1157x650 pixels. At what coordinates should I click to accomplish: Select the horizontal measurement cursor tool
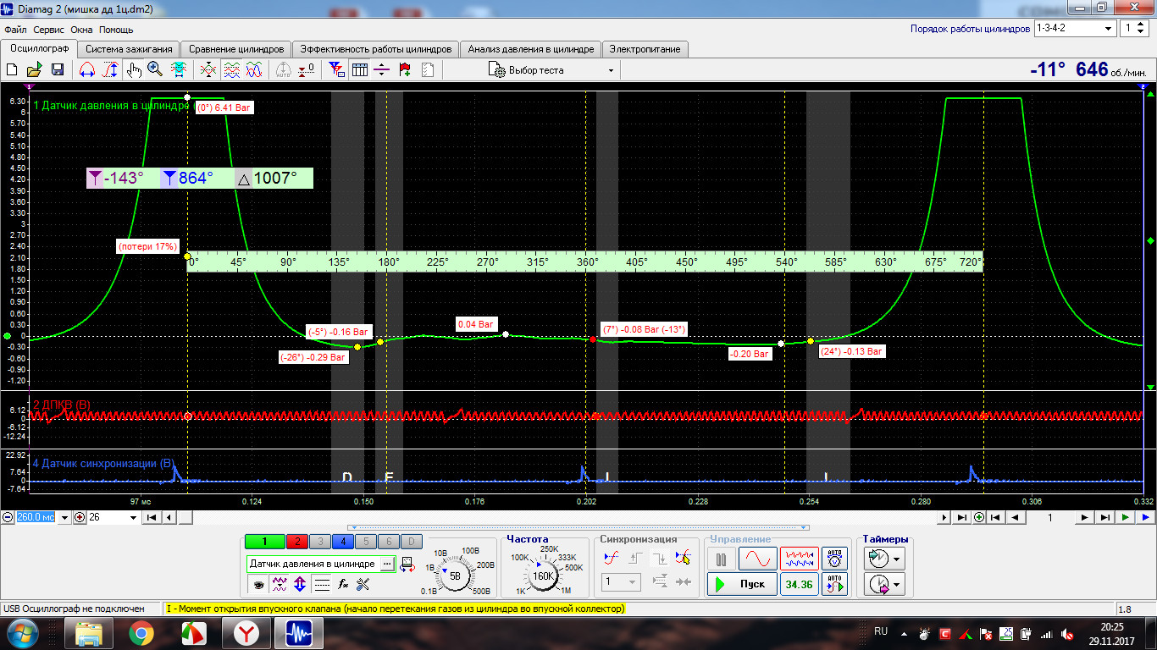86,70
